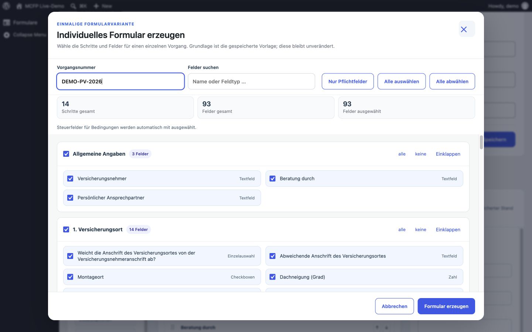Collapse the Allgemeine Angaben section
This screenshot has height=332, width=532.
(x=448, y=154)
